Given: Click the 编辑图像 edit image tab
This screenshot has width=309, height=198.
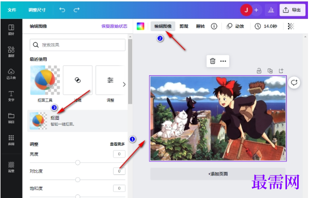Looking at the screenshot, I should click(x=163, y=26).
